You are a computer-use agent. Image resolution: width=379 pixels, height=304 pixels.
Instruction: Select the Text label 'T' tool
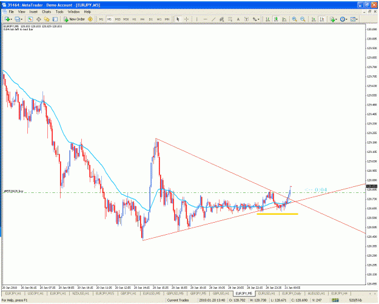pos(246,19)
